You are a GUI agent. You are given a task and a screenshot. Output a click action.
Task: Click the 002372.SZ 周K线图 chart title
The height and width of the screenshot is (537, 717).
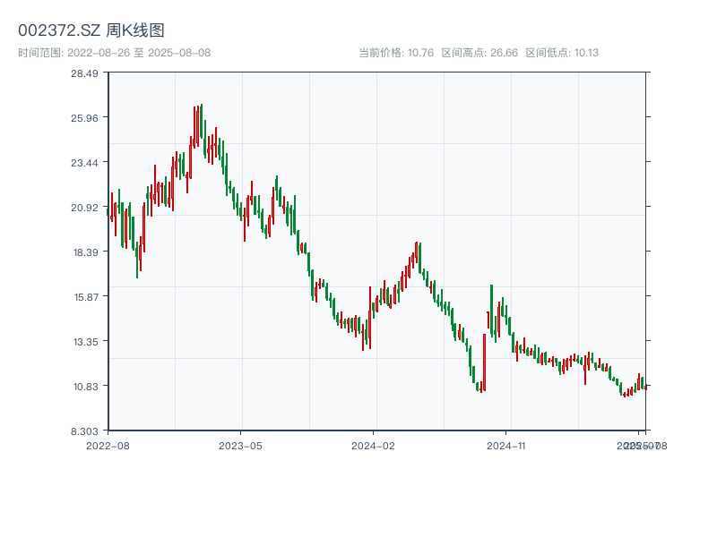(x=91, y=31)
